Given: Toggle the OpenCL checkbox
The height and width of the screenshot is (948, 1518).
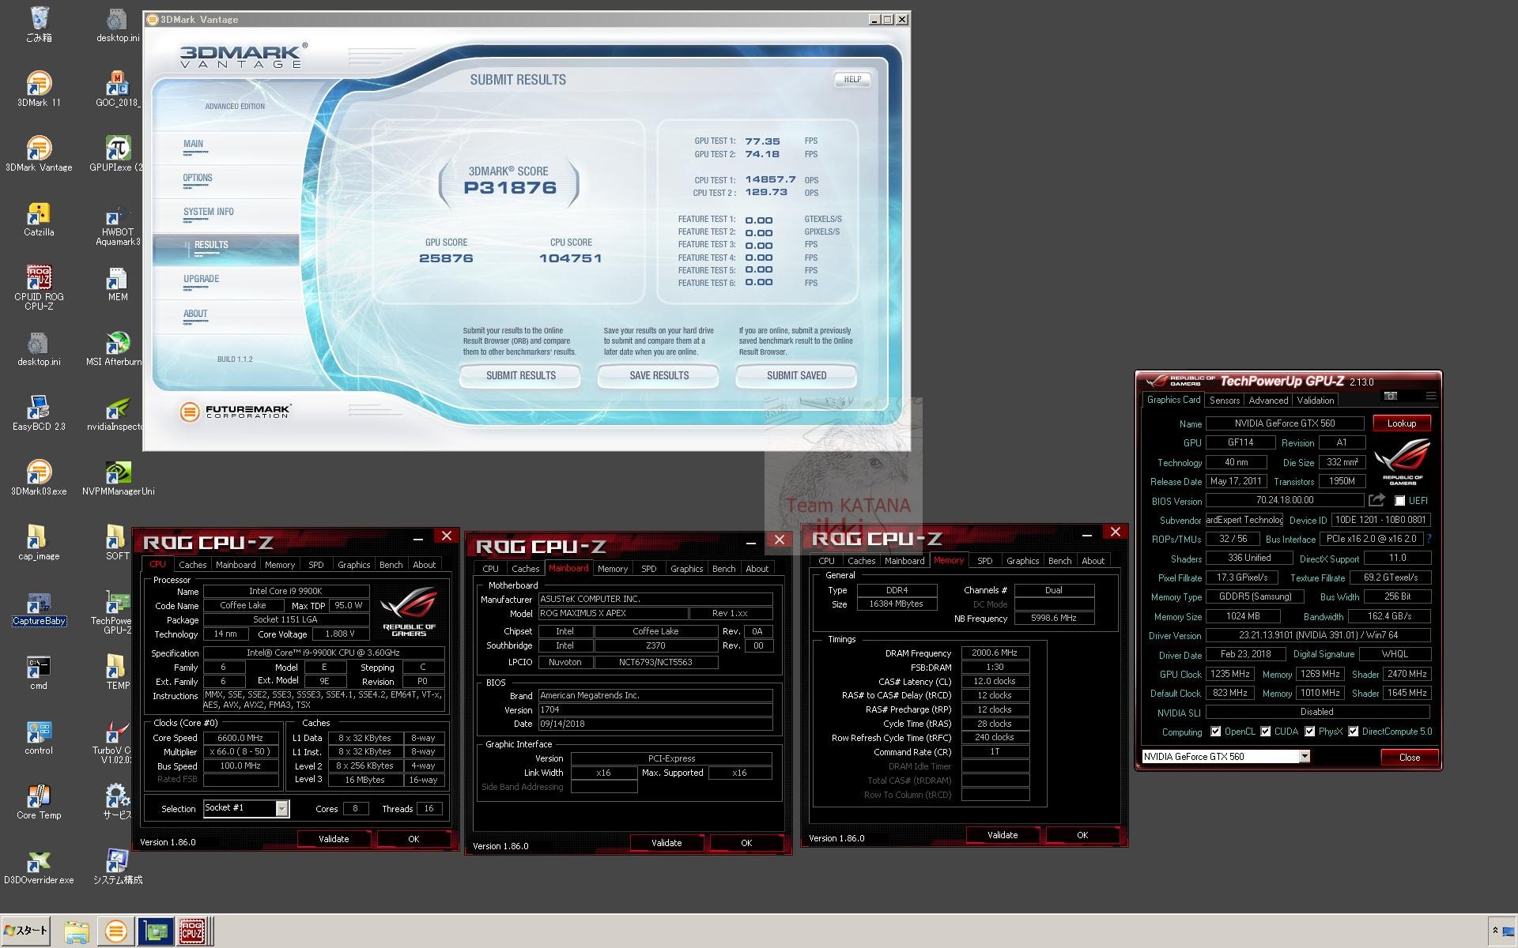Looking at the screenshot, I should [x=1215, y=732].
